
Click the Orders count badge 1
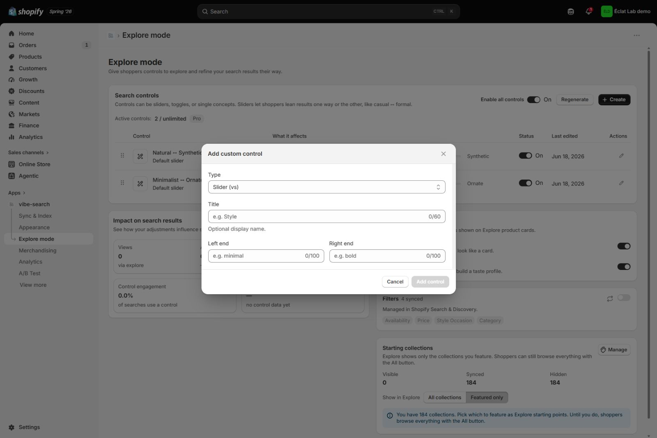[86, 45]
